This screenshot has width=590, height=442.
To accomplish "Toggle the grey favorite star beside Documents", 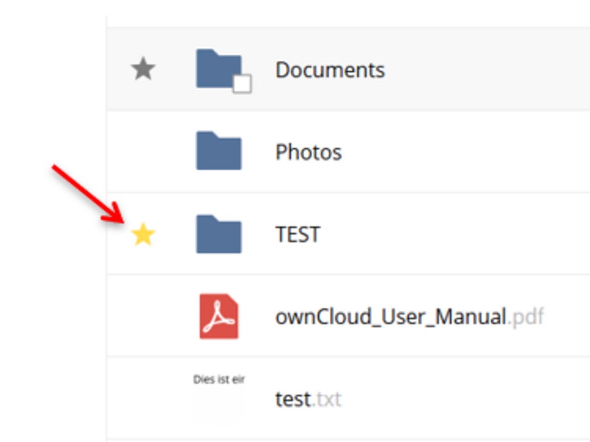I will pos(143,70).
